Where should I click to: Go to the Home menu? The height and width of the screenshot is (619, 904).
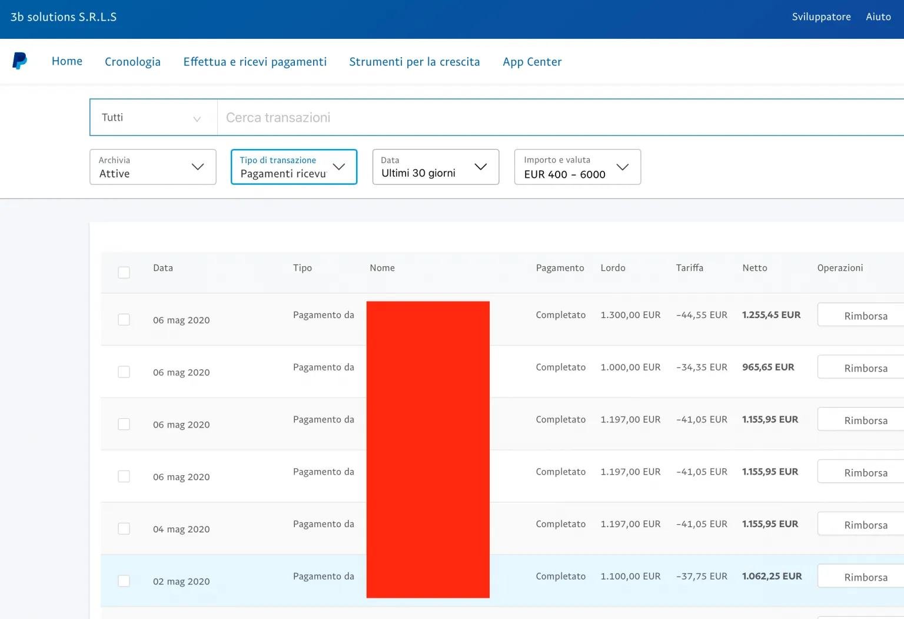67,61
